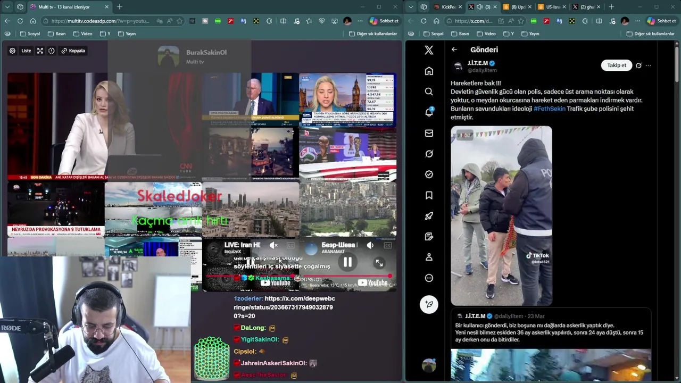
Task: Open X search explore icon
Action: click(x=429, y=91)
